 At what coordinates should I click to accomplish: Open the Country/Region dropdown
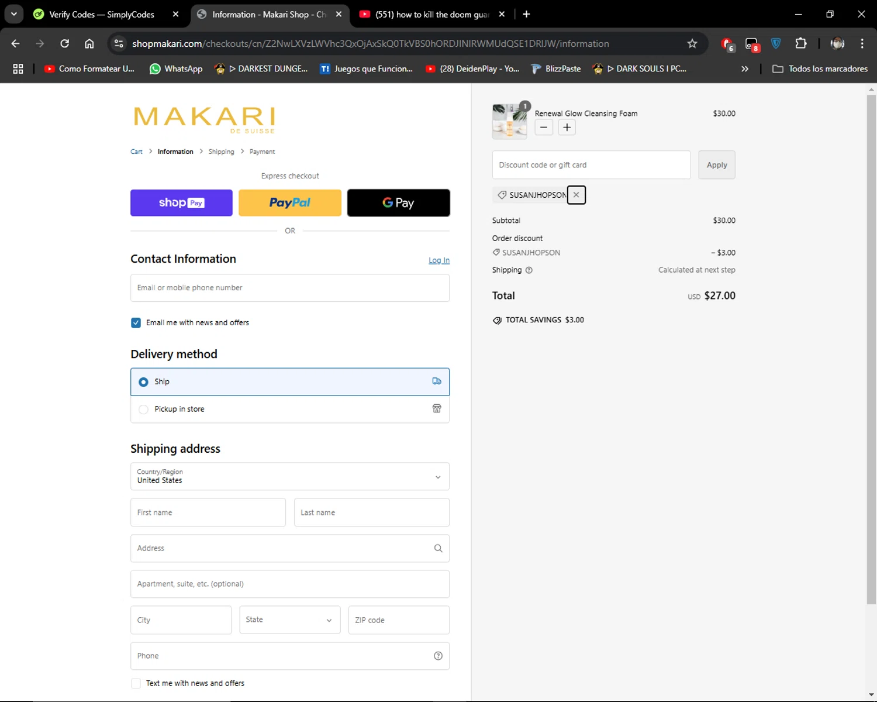(x=290, y=476)
